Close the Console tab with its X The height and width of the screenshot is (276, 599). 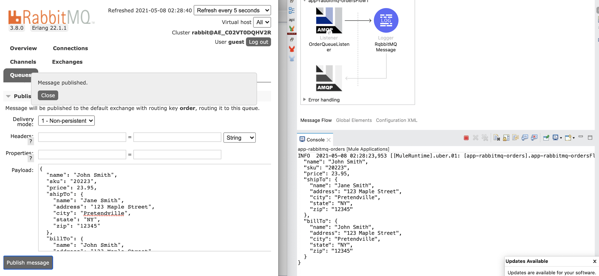pyautogui.click(x=329, y=140)
